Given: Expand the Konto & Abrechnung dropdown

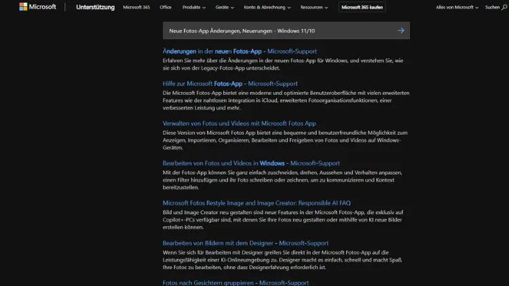Looking at the screenshot, I should 267,7.
